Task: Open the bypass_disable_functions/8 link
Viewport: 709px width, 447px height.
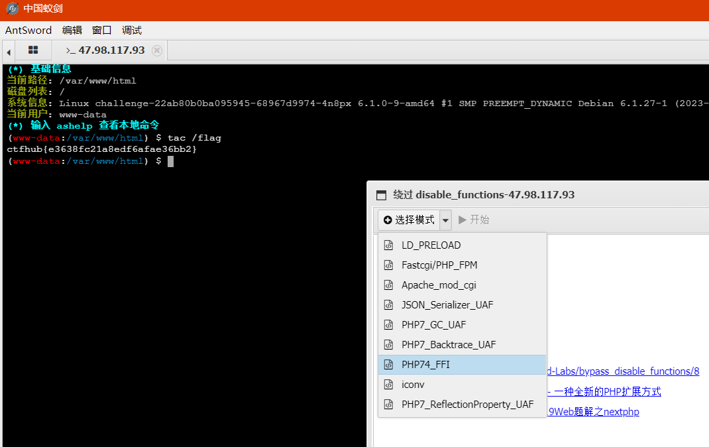Action: point(623,371)
